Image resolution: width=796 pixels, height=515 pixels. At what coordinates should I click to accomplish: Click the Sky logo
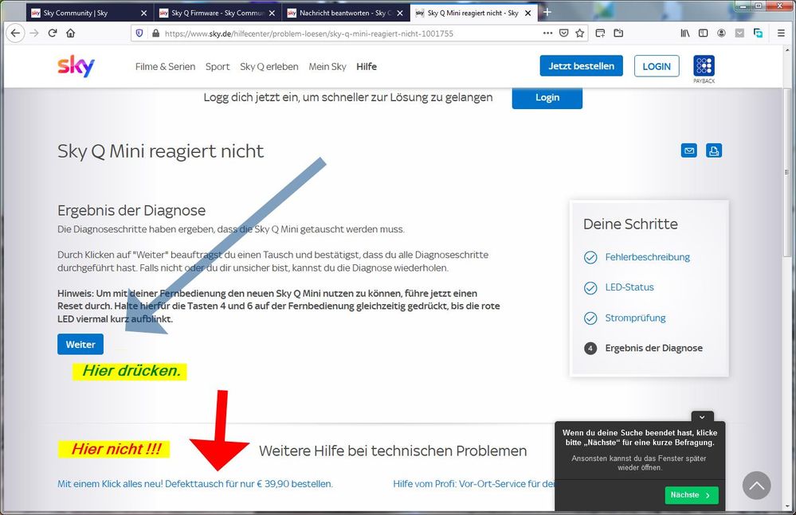76,66
